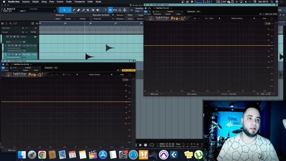Select the Range tool next to Arrow
Screen dimensions: 286x161
69,10
